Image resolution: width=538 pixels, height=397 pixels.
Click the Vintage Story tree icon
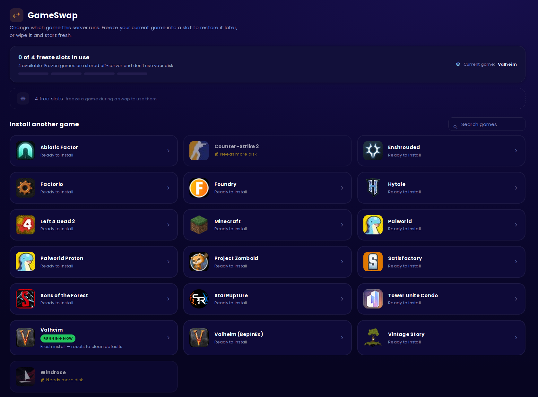(x=373, y=338)
